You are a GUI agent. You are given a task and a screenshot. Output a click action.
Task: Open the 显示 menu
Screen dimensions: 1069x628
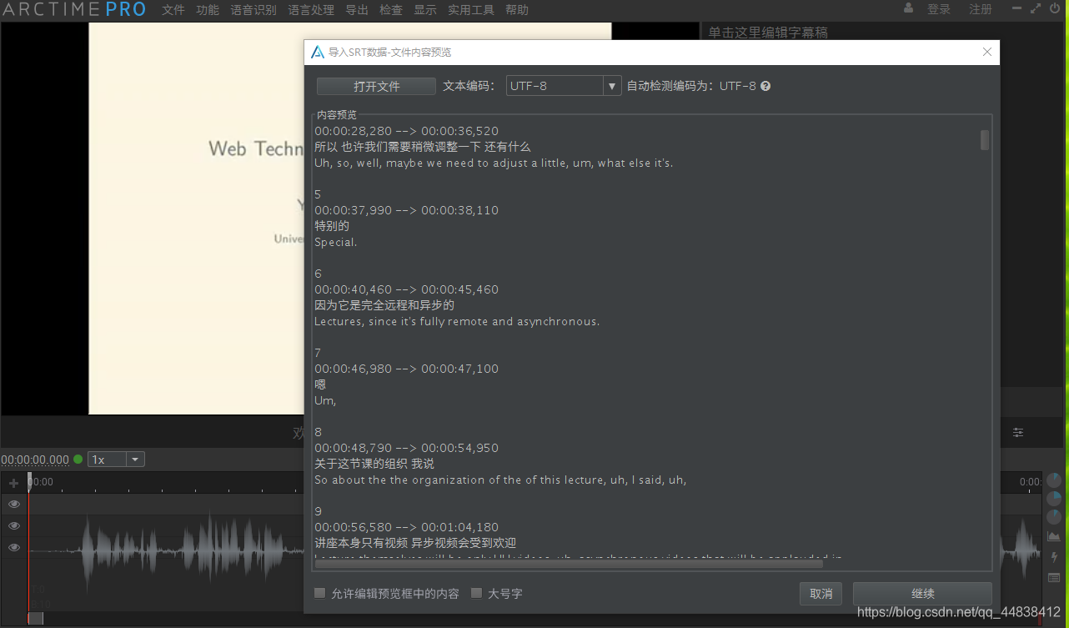[425, 10]
